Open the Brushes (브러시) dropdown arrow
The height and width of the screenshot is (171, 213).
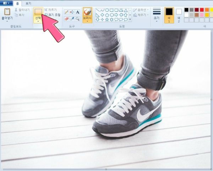click(87, 21)
